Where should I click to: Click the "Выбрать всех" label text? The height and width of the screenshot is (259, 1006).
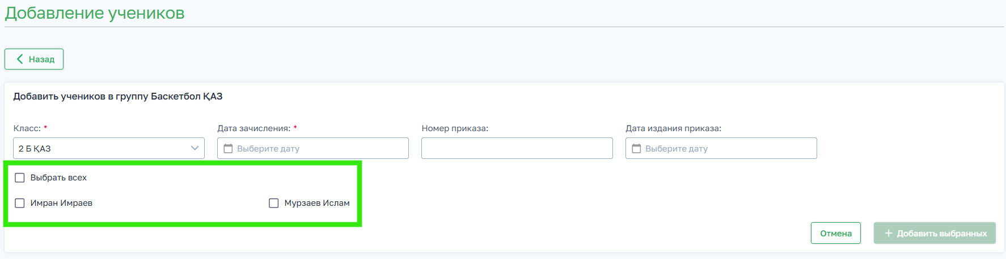58,178
